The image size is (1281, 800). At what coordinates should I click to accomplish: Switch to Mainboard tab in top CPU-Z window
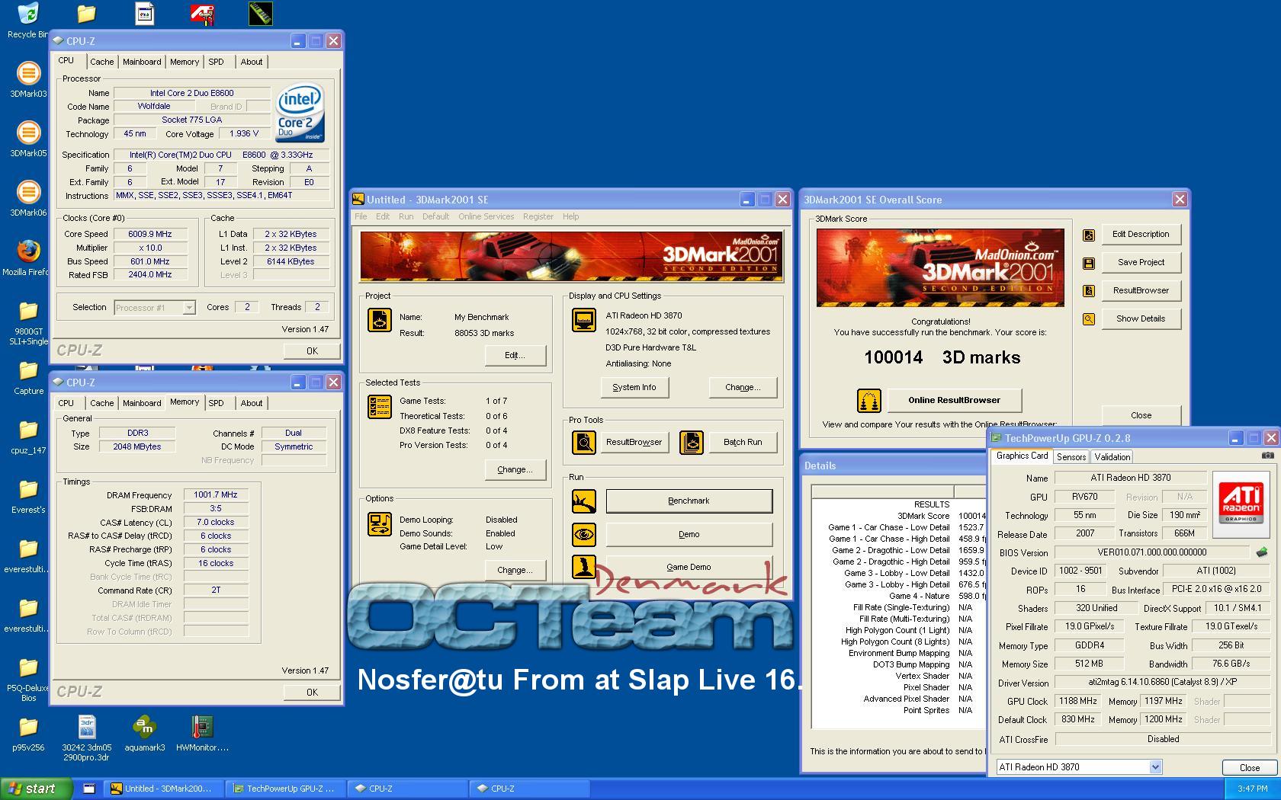(142, 62)
